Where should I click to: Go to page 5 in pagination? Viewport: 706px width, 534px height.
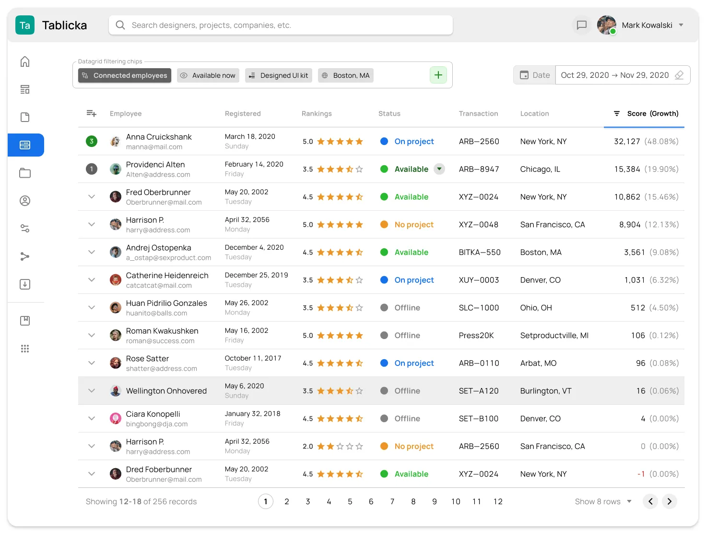coord(350,501)
